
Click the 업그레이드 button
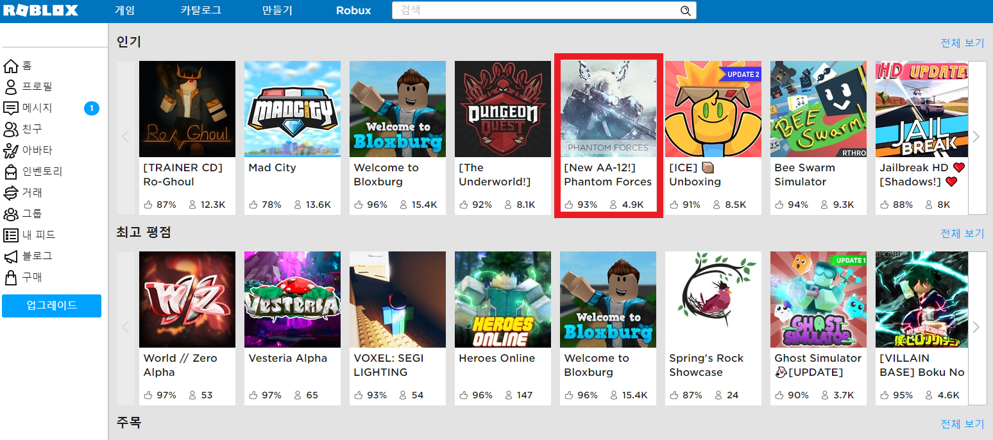click(x=51, y=306)
